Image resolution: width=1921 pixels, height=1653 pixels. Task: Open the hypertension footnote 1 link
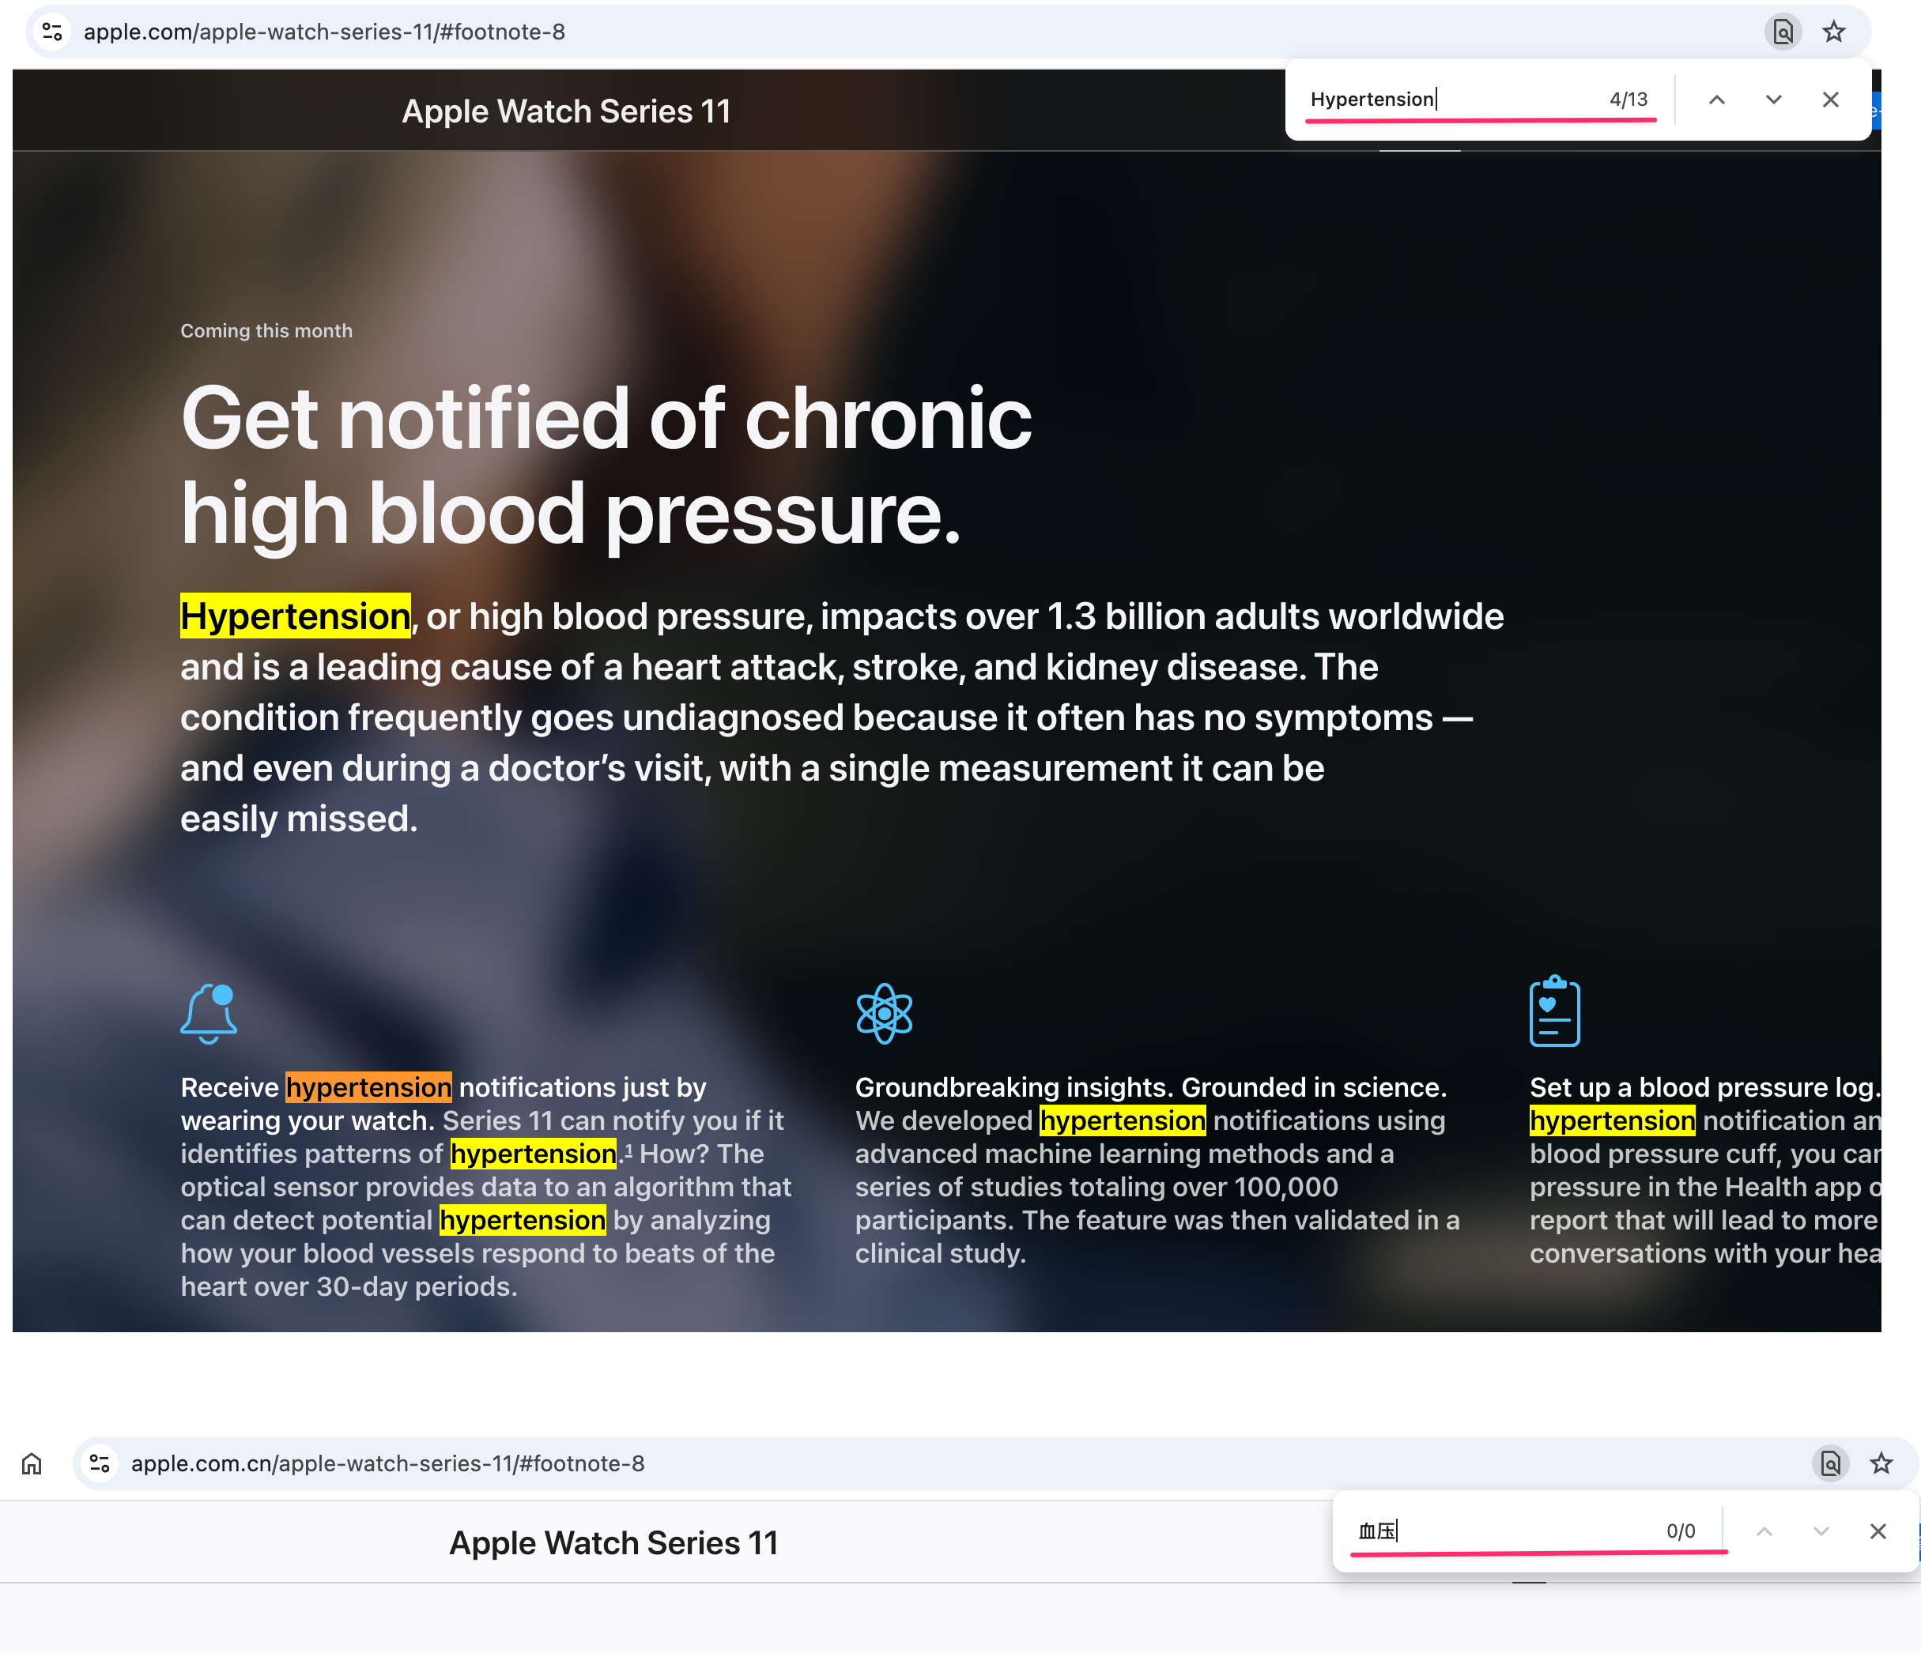pyautogui.click(x=628, y=1150)
